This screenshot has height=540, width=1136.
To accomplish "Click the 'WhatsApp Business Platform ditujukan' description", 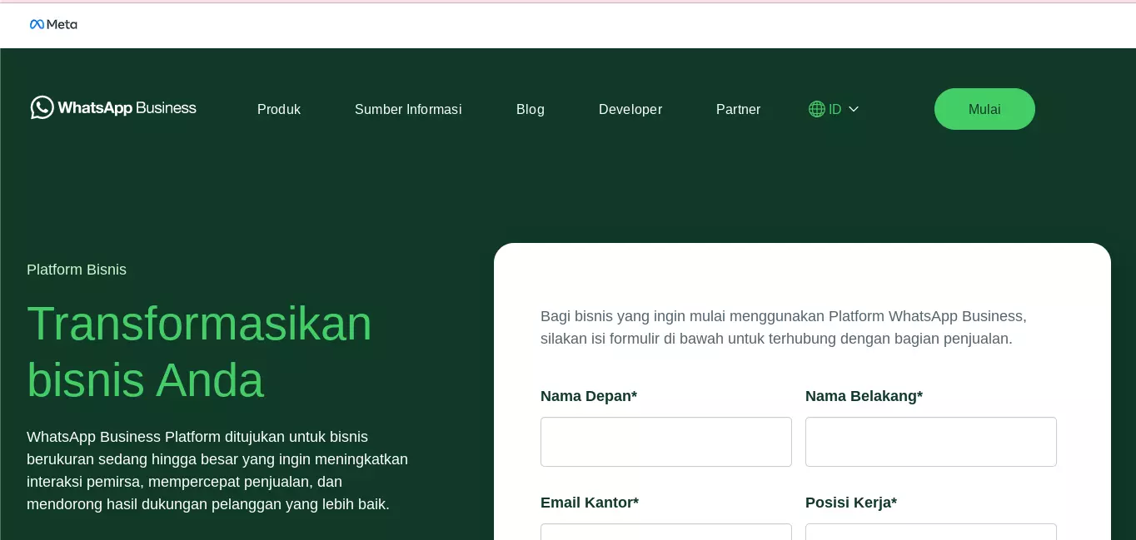I will (x=217, y=470).
